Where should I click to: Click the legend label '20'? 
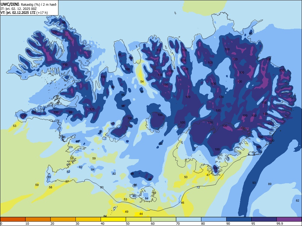pos(52,224)
